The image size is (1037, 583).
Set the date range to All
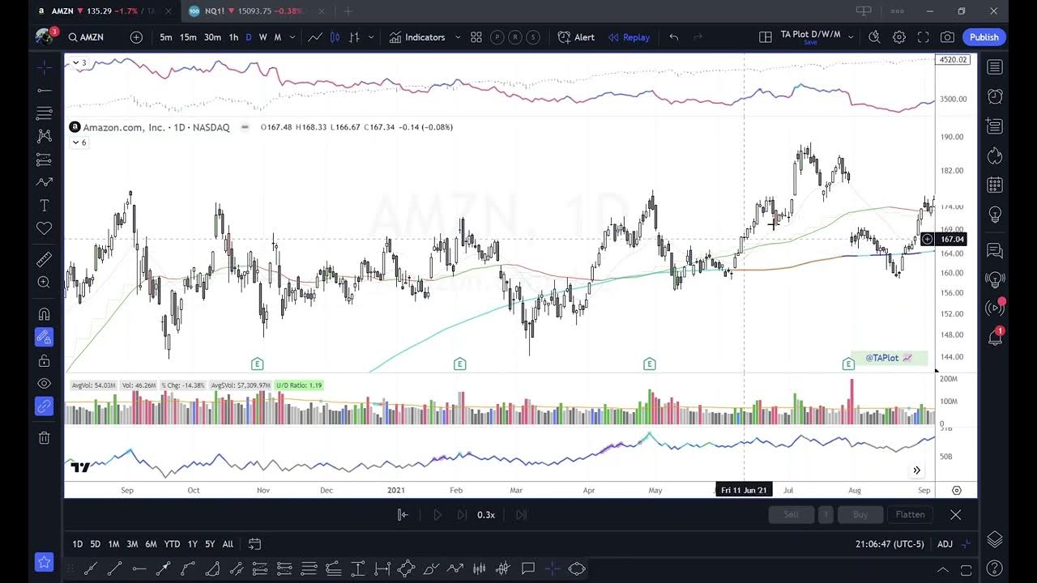tap(228, 544)
